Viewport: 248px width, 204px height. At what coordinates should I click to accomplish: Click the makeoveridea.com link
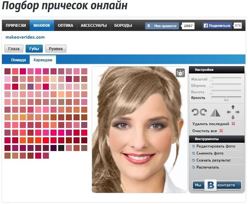click(25, 37)
